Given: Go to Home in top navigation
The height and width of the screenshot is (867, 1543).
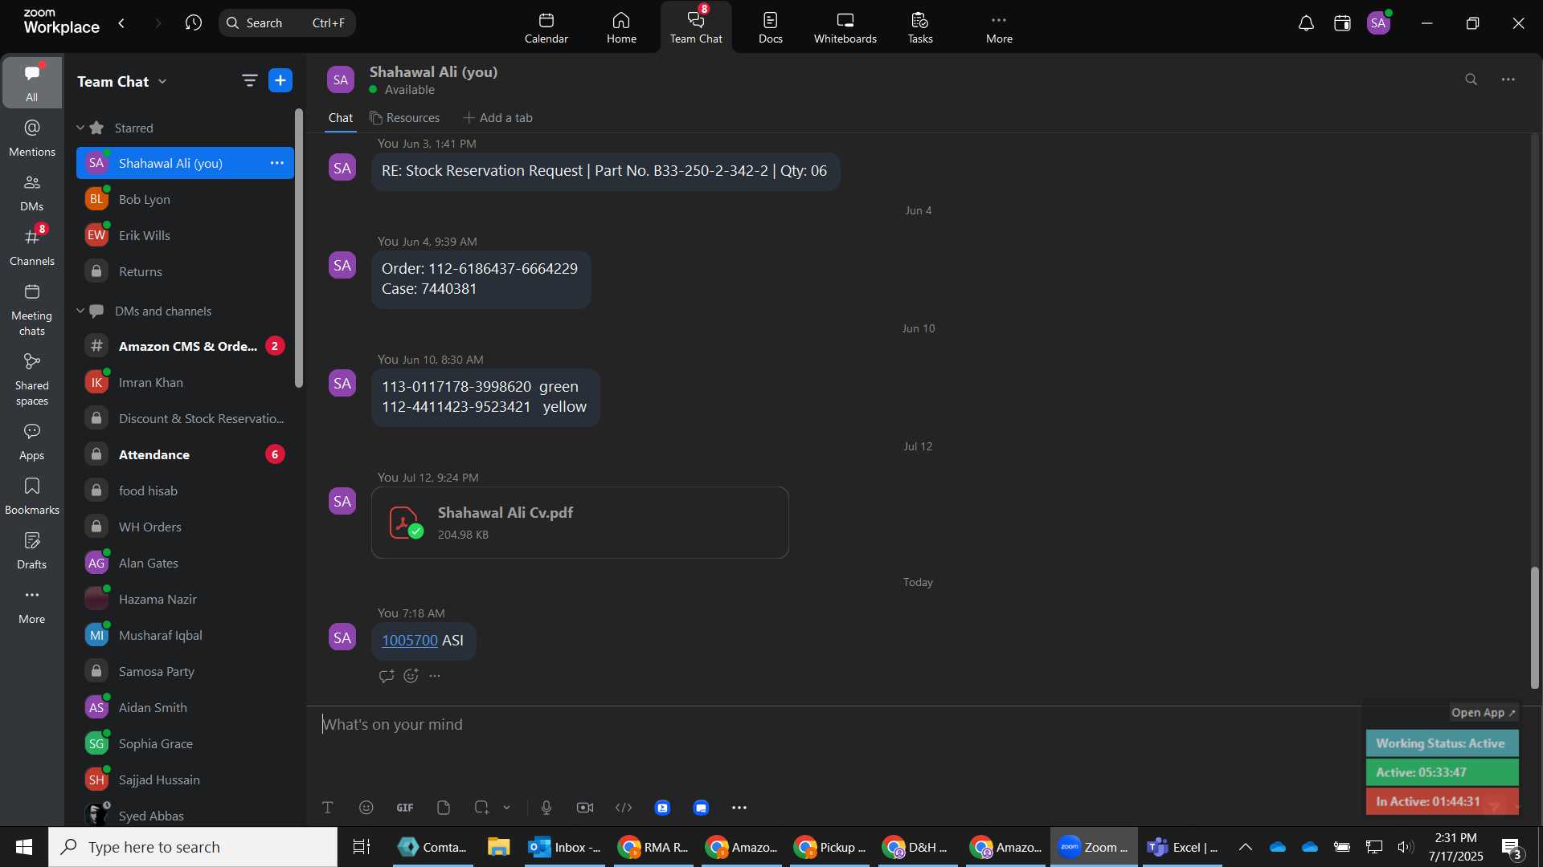Looking at the screenshot, I should point(621,27).
